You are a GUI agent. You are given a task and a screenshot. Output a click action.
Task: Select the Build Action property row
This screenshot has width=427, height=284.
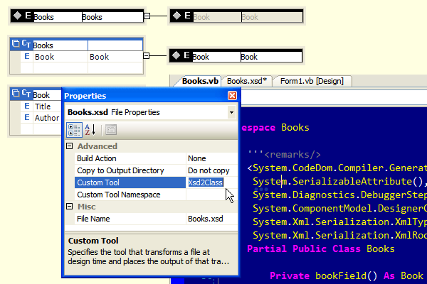(x=156, y=158)
